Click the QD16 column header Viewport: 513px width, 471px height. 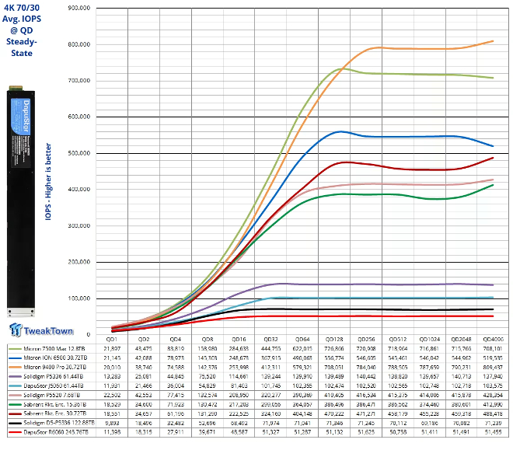coord(239,340)
